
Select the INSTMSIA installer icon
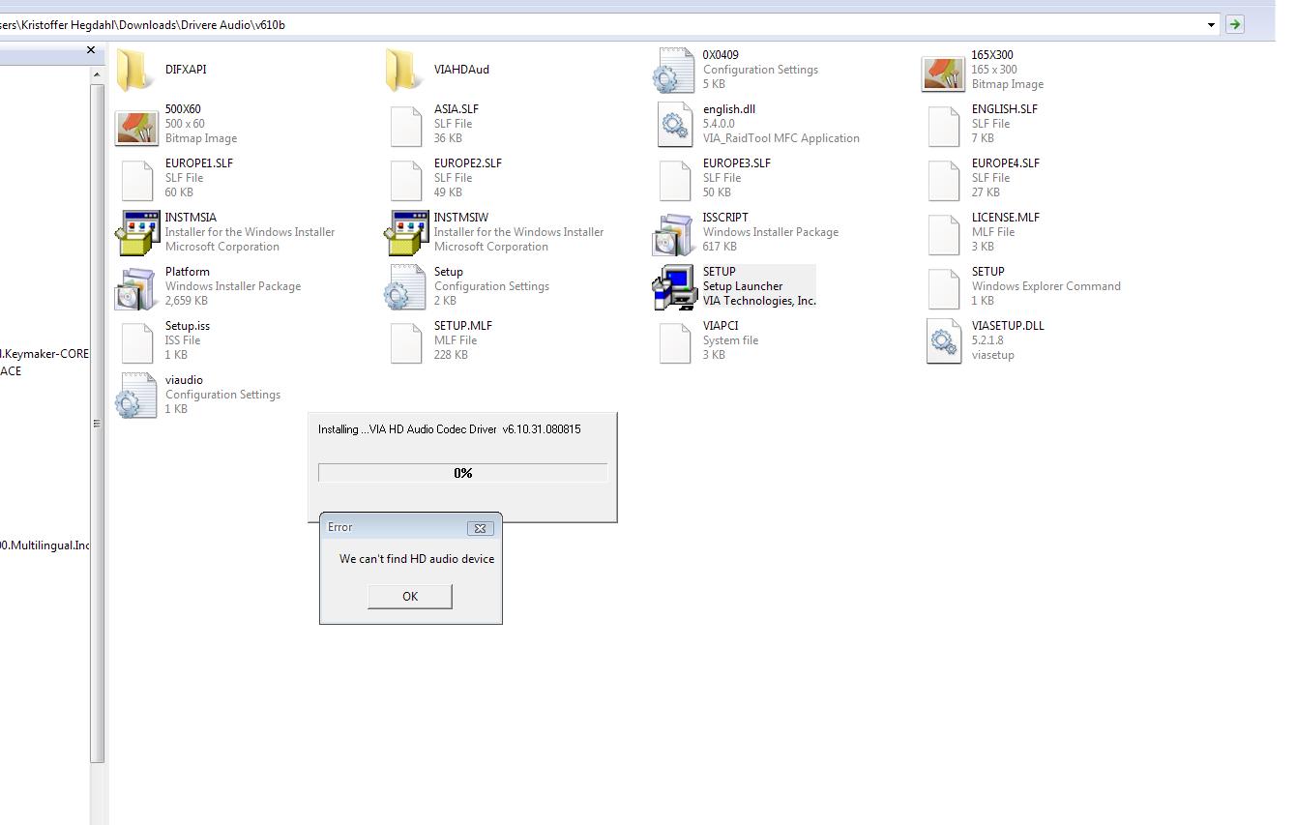coord(135,233)
